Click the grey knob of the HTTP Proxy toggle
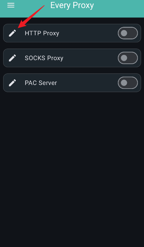The height and width of the screenshot is (247, 144). pos(124,33)
